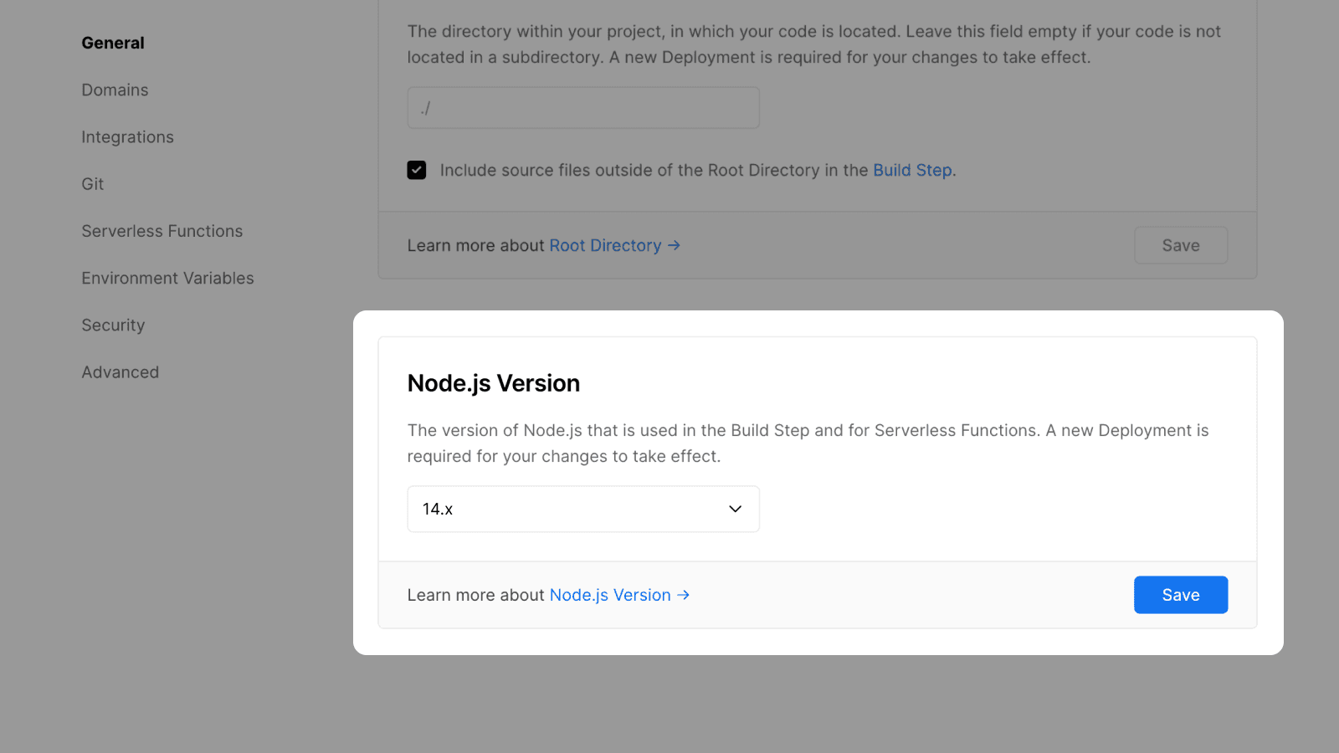This screenshot has height=753, width=1339.
Task: Open the Build Step link
Action: coord(911,170)
